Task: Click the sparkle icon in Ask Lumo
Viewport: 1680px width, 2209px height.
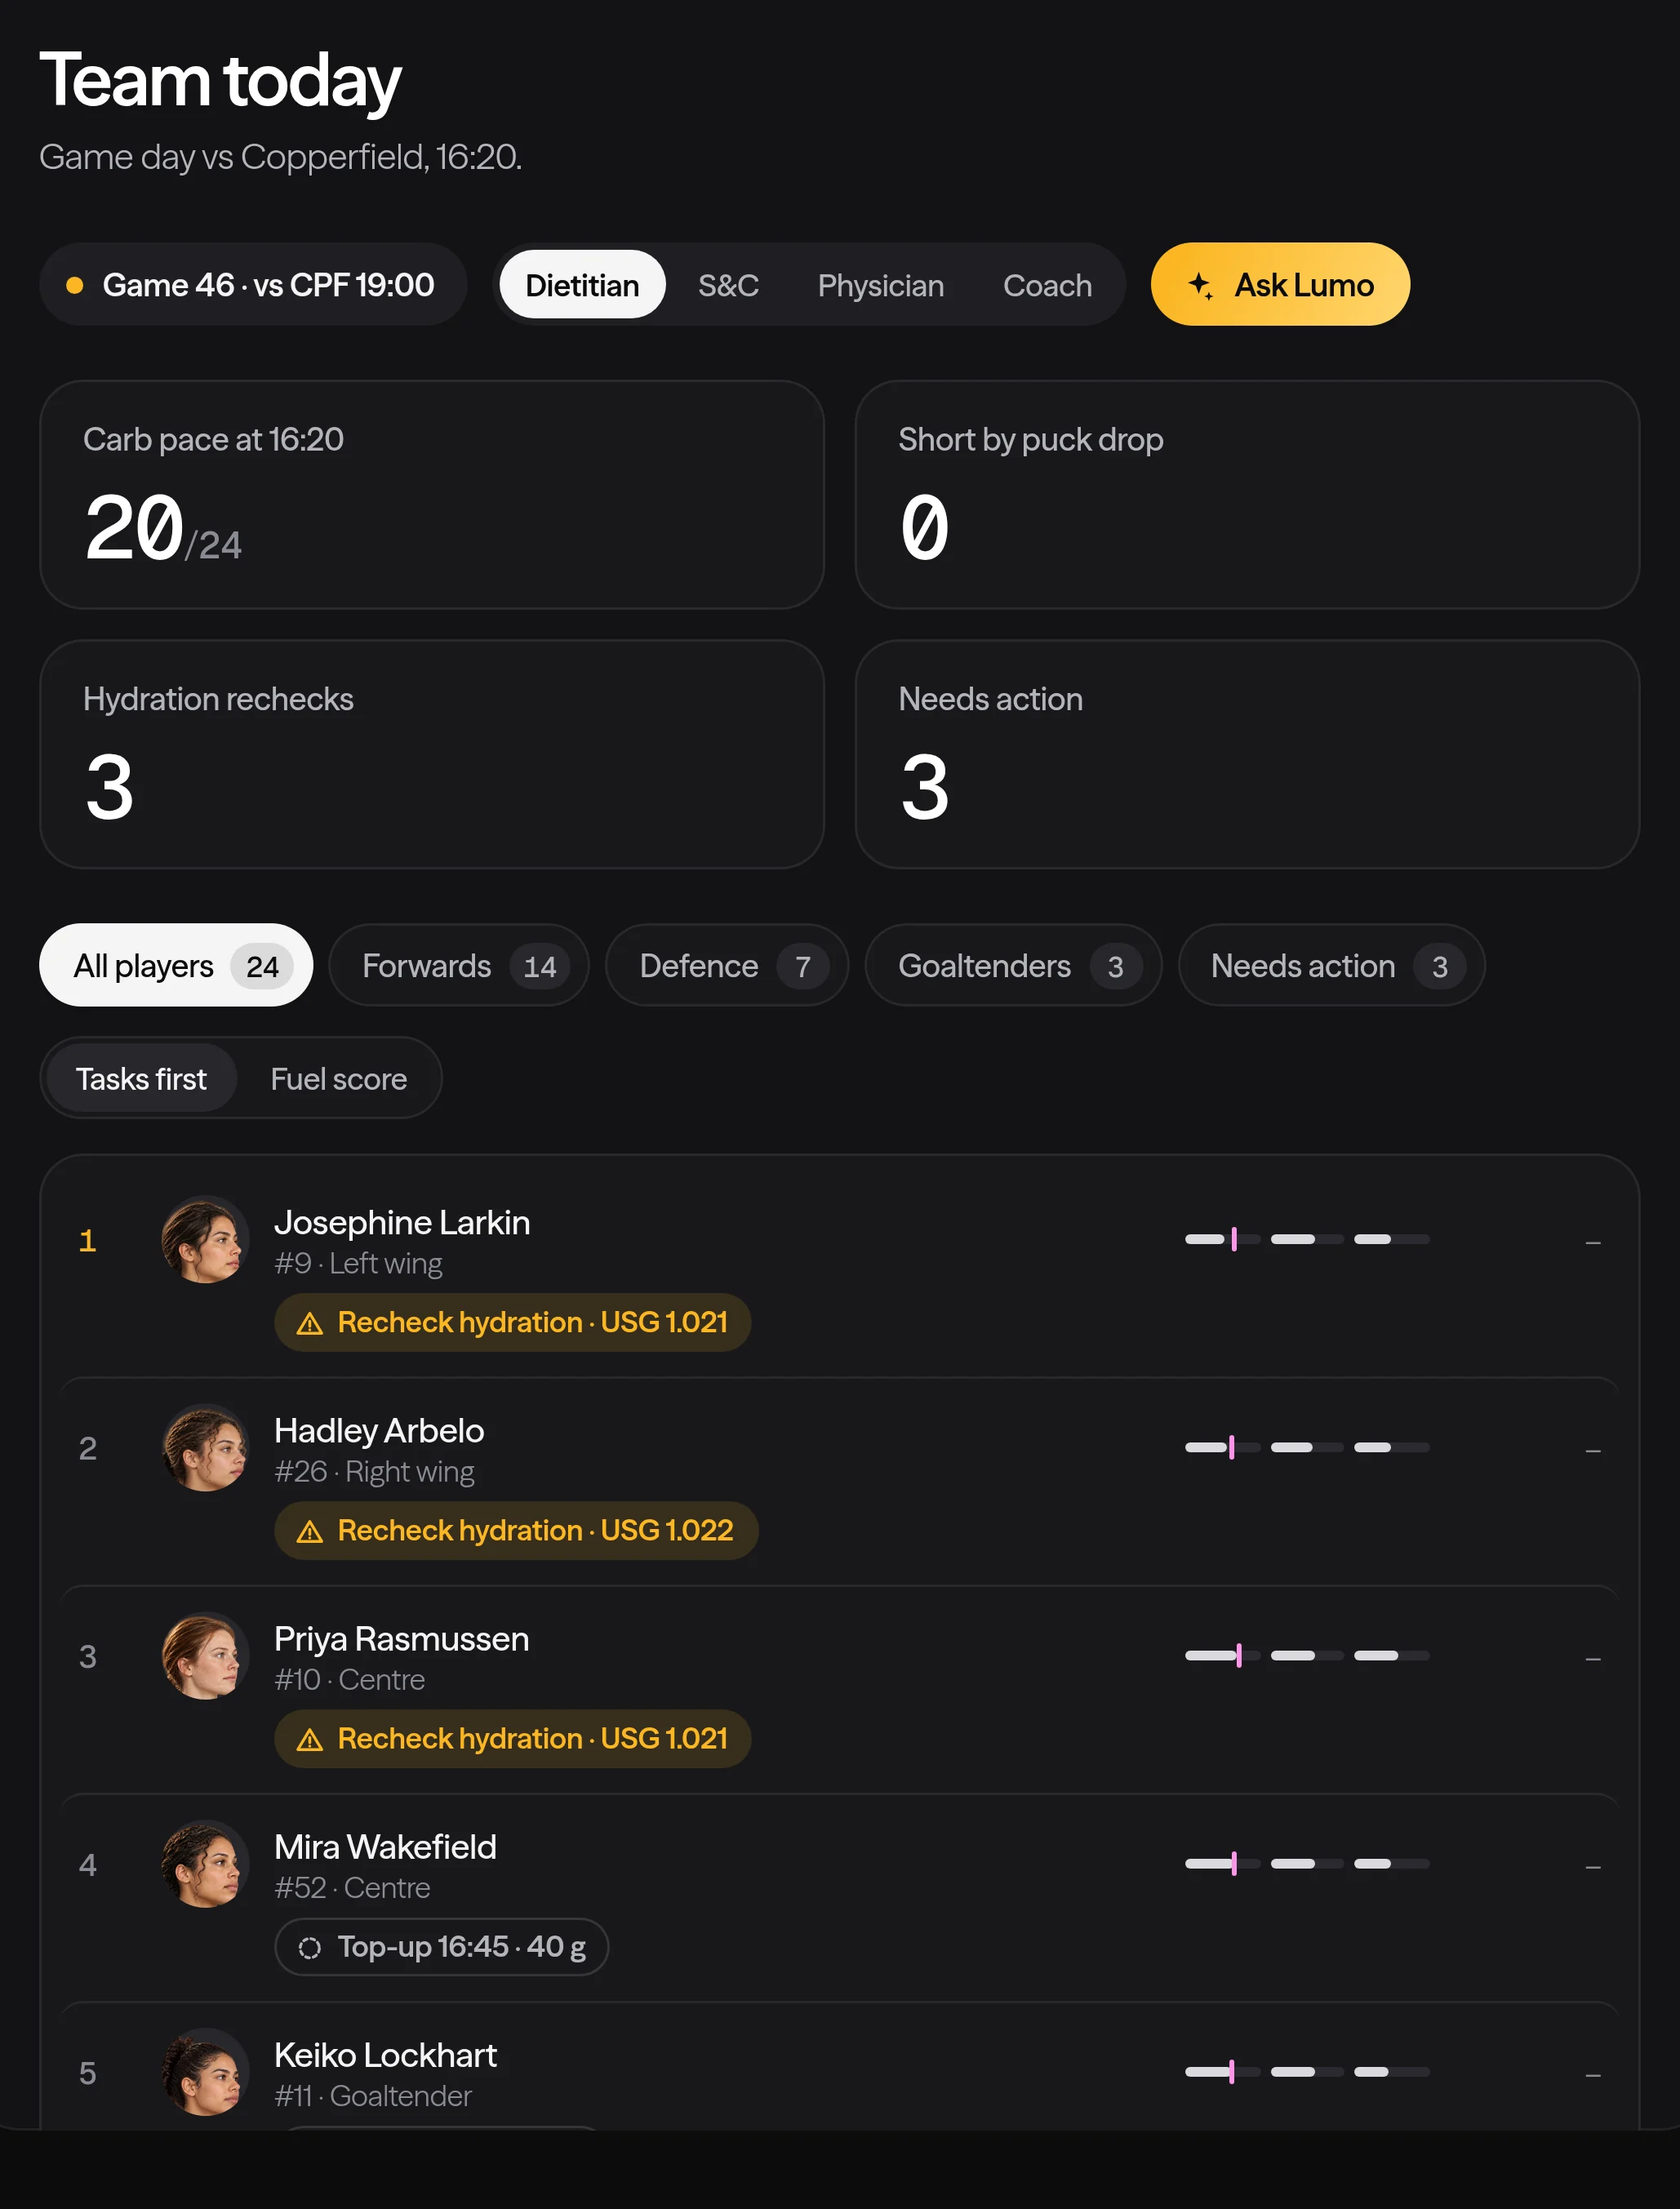Action: pos(1201,285)
